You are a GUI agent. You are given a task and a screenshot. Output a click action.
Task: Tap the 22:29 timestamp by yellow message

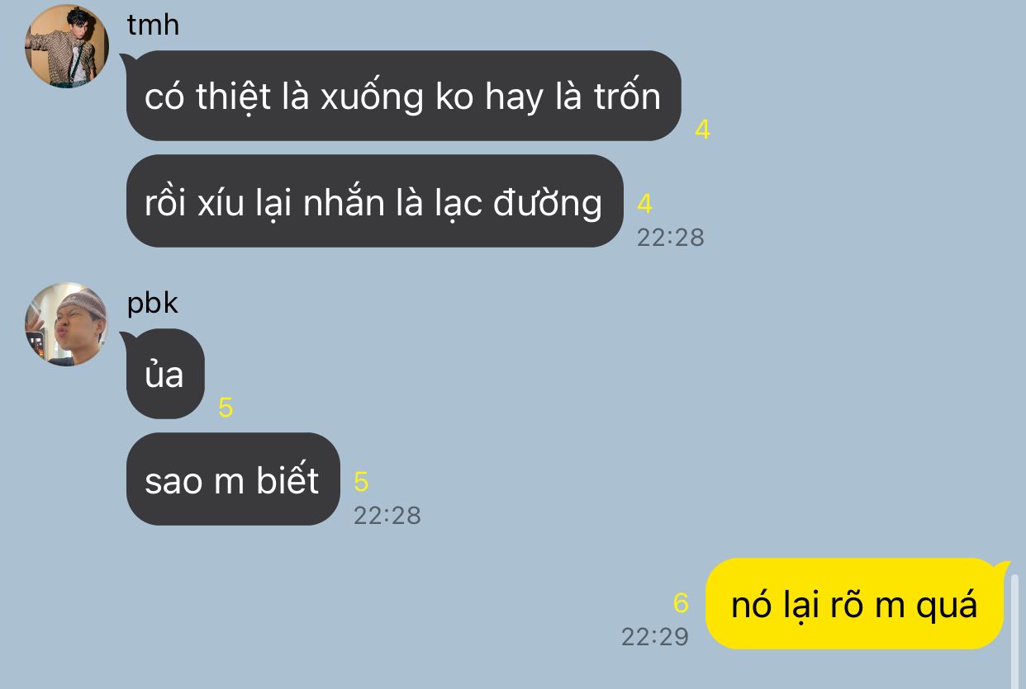655,636
